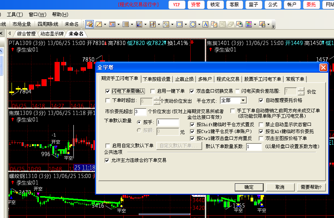Switch to the 止赢止损 tab
Screen dimensions: 334x218
click(184, 79)
